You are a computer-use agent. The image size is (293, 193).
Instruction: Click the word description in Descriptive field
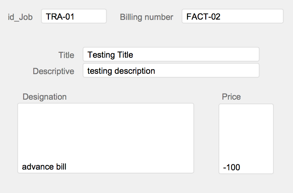click(x=135, y=71)
